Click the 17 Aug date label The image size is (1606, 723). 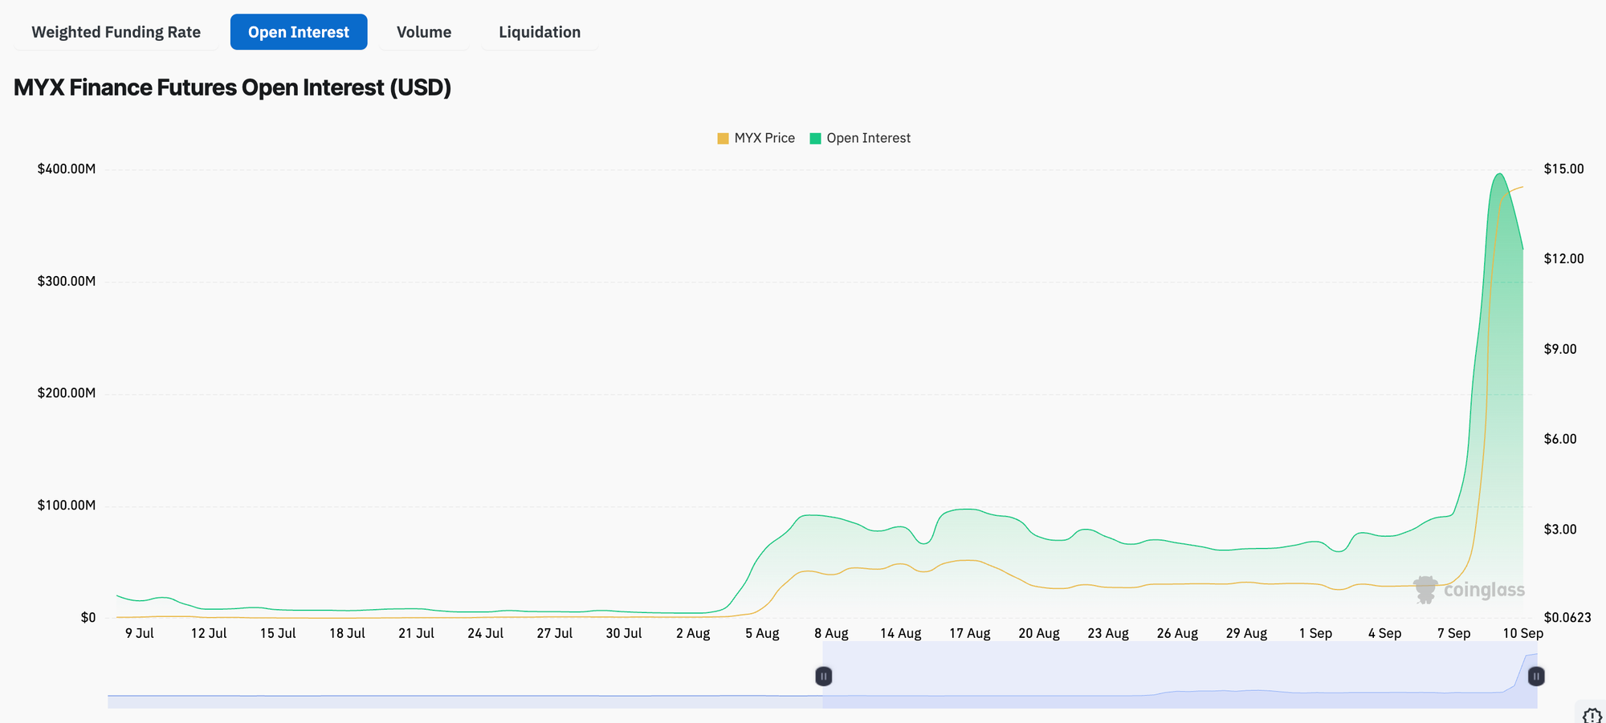coord(969,633)
